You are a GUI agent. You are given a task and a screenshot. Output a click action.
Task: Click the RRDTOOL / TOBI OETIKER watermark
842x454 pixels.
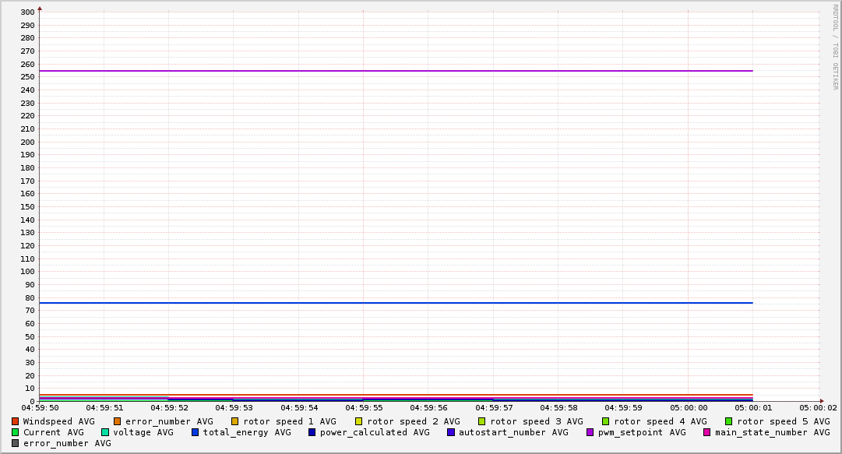pyautogui.click(x=835, y=47)
